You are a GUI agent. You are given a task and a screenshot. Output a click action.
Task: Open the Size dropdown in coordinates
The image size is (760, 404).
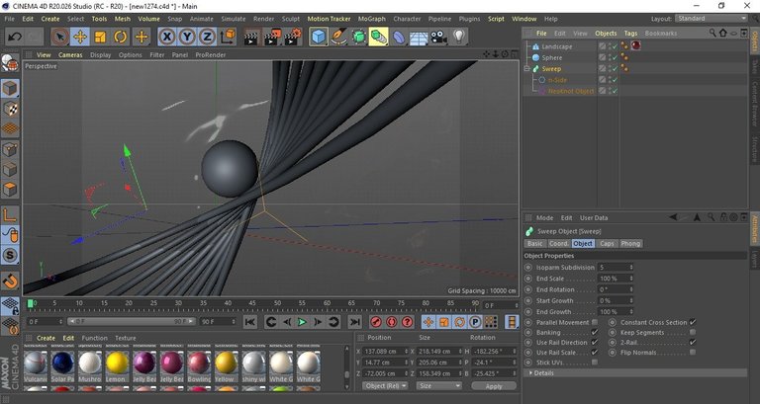[439, 386]
